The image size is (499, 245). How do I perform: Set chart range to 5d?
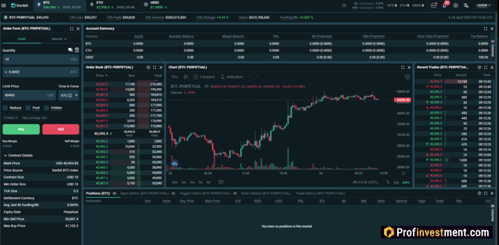[x=200, y=183]
